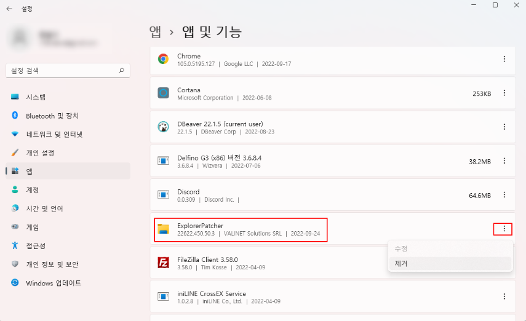Click iniLINE CrossEX Service title
This screenshot has width=526, height=321.
point(212,293)
